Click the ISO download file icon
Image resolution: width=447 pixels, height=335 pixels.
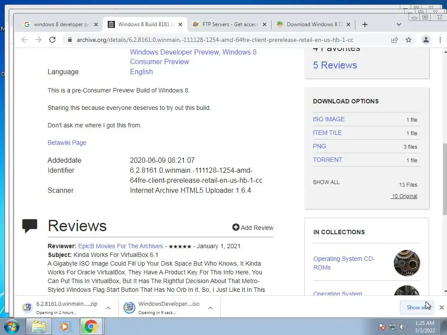pyautogui.click(x=129, y=308)
